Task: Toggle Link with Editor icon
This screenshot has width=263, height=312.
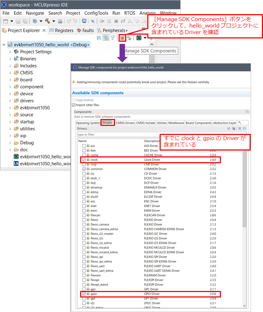Action: pos(106,38)
